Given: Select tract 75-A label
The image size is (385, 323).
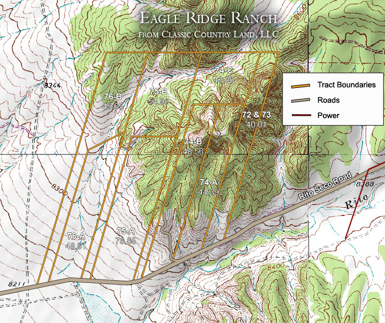Looking at the screenshot, I should (125, 231).
